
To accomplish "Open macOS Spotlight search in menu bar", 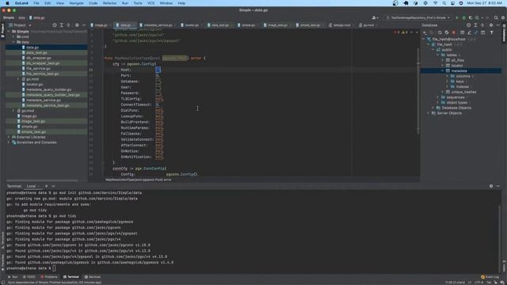I will click(x=444, y=3).
